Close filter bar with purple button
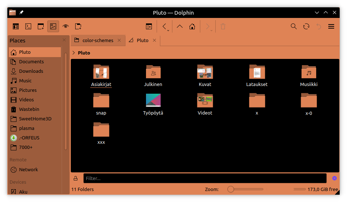347x202 pixels. 335,178
